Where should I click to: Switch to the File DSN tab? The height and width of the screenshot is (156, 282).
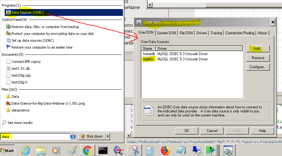186,33
